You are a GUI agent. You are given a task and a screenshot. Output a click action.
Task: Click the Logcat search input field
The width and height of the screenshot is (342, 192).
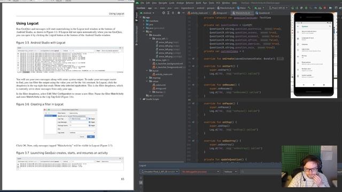coord(261,172)
